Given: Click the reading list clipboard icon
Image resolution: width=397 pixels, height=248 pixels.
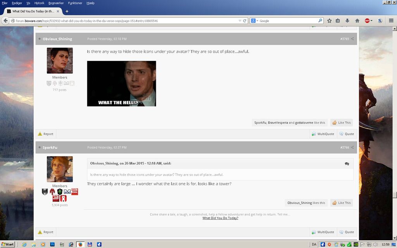Looking at the screenshot, I should [337, 21].
